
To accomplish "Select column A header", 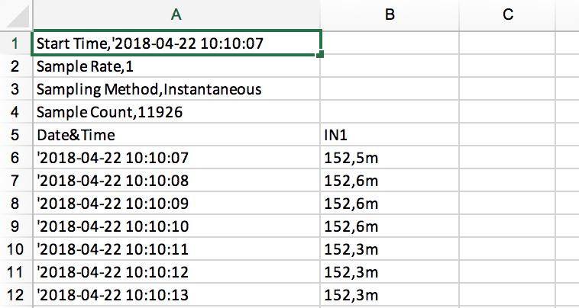I will [x=176, y=14].
